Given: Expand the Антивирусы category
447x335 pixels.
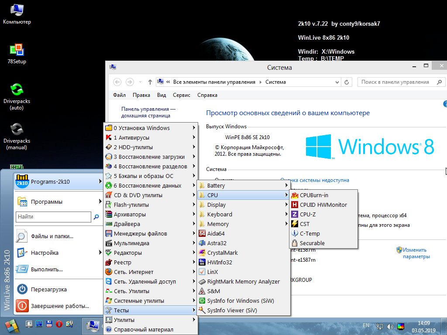Looking at the screenshot, I should (131, 137).
